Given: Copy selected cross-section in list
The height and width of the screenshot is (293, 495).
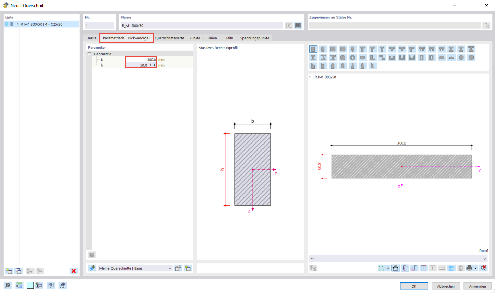Looking at the screenshot, I should [18, 271].
